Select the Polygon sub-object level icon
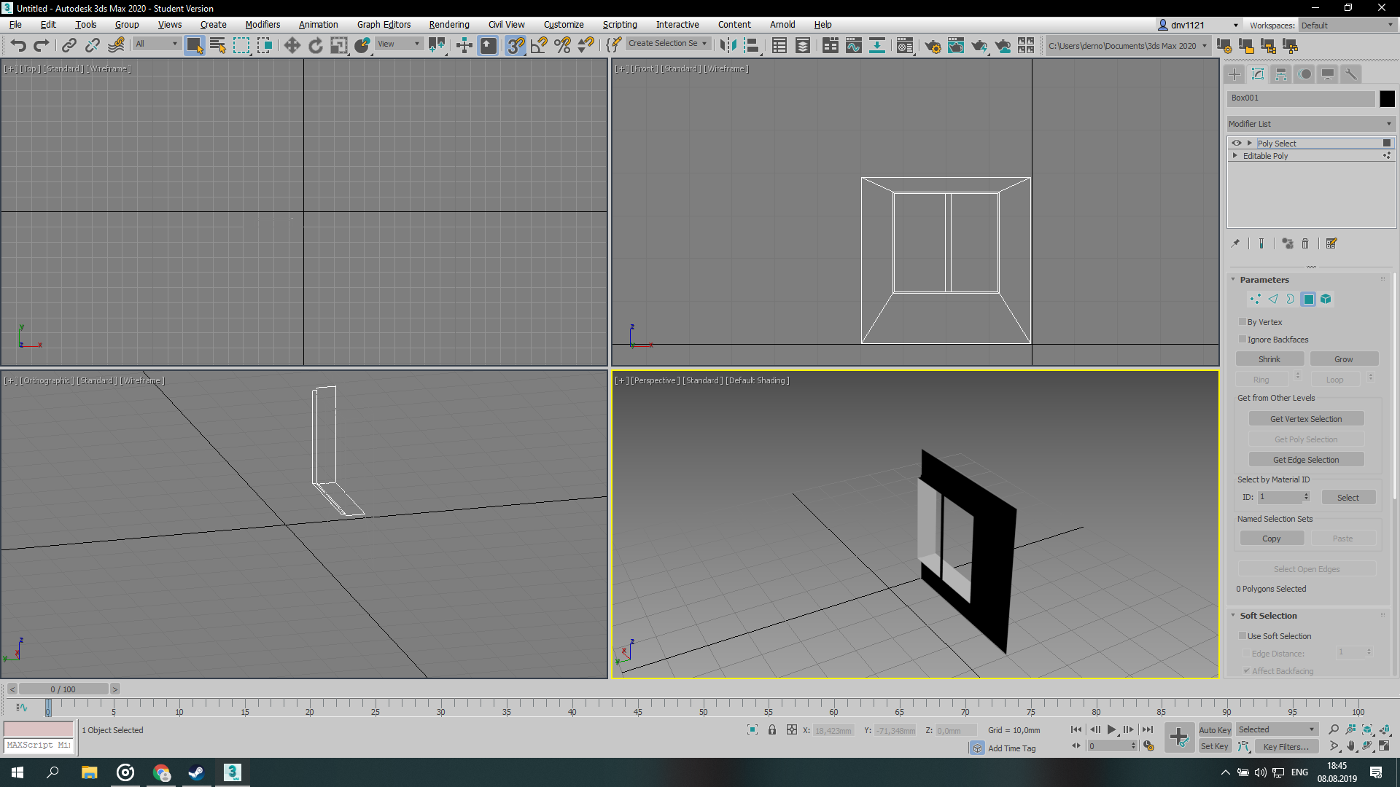The height and width of the screenshot is (787, 1400). [x=1309, y=299]
